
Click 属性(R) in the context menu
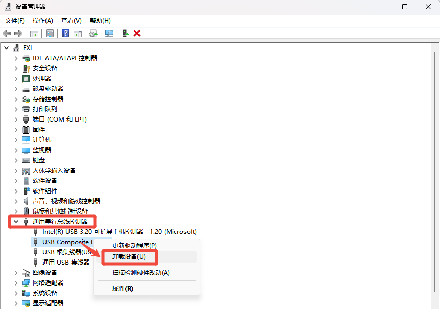[123, 289]
